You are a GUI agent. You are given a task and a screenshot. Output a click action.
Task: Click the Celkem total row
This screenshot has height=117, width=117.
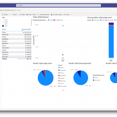[x=17, y=59]
